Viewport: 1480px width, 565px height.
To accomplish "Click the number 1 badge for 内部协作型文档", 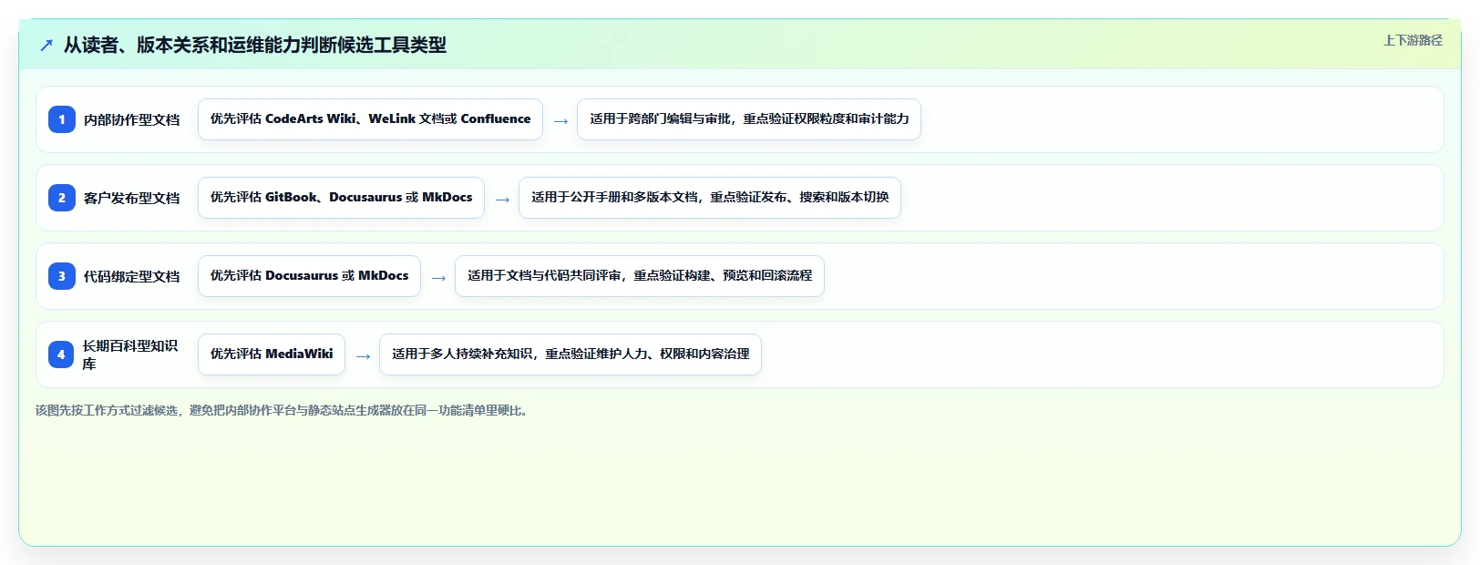I will pos(62,119).
